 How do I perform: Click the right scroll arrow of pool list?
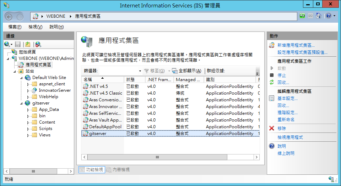(x=256, y=157)
